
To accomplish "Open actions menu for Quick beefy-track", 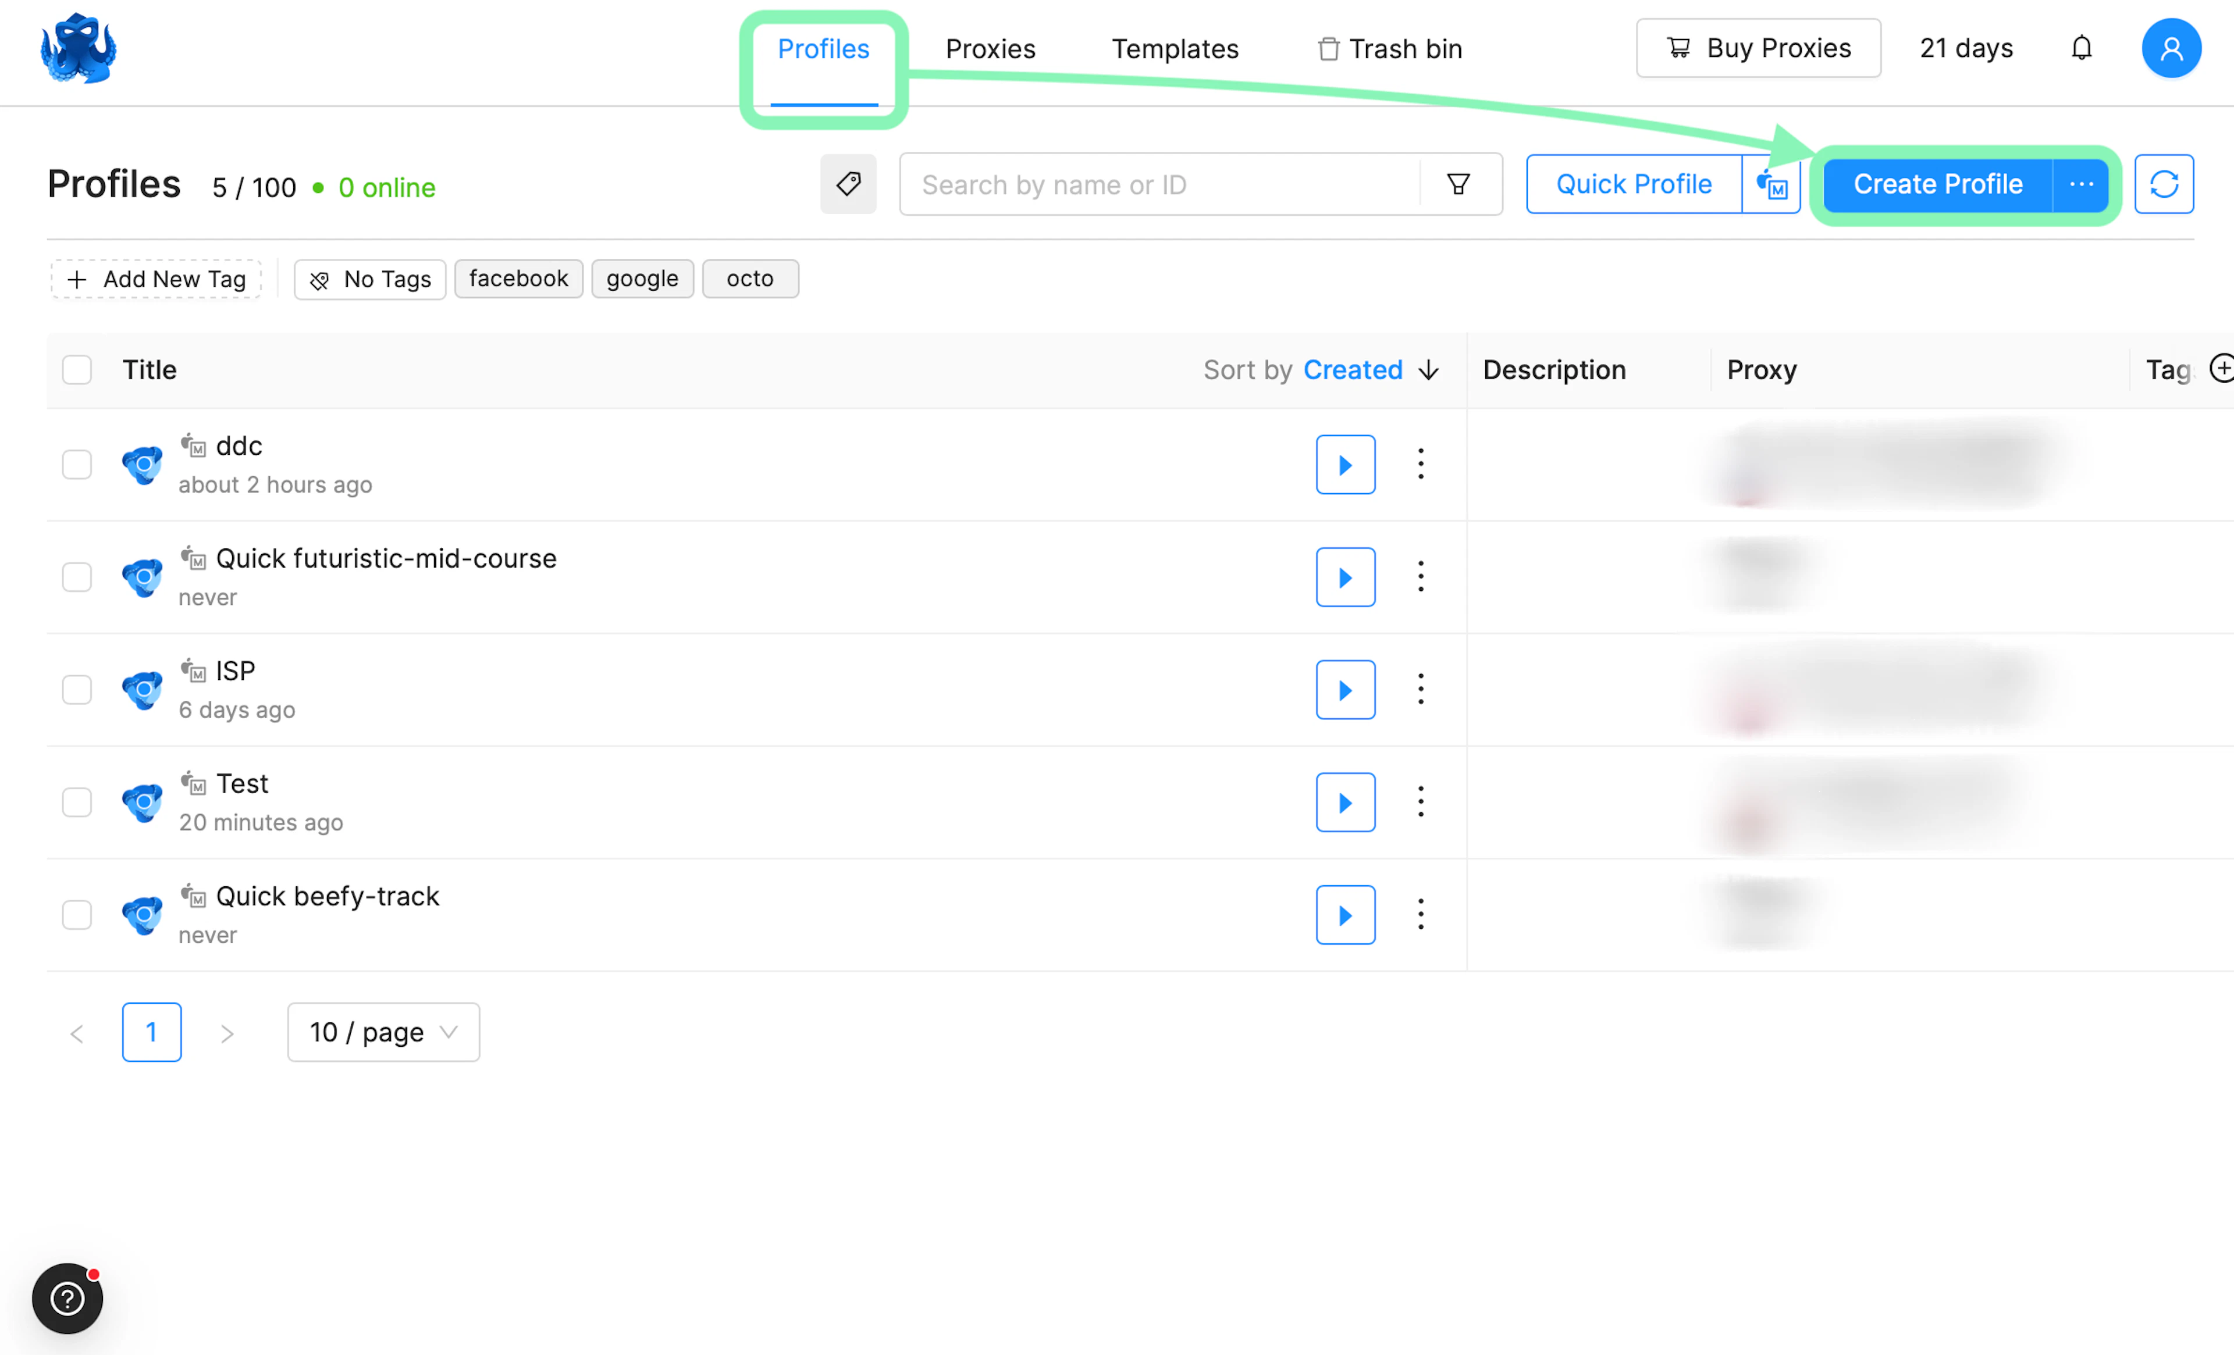I will pos(1421,914).
